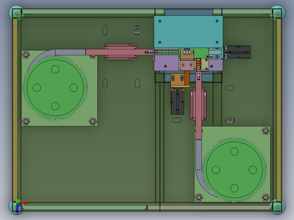
Task: Pick bottom-left nut of left bowl base plate
Action: 26,121
